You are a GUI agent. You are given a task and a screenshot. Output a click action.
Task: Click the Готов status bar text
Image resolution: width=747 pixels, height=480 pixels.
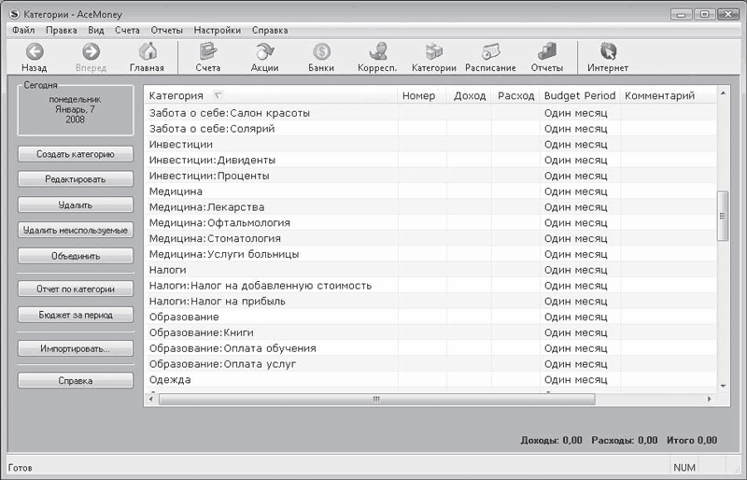pyautogui.click(x=20, y=468)
